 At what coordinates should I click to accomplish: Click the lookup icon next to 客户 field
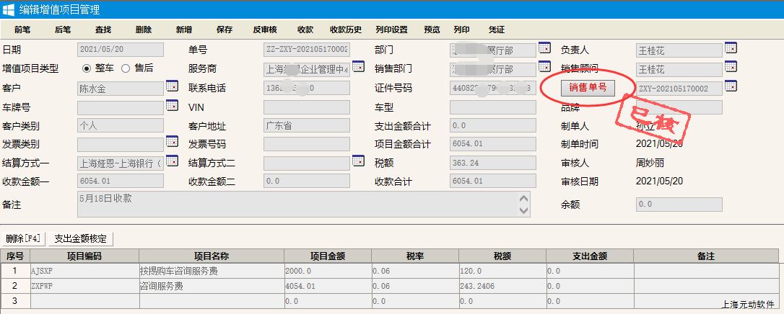[x=172, y=86]
